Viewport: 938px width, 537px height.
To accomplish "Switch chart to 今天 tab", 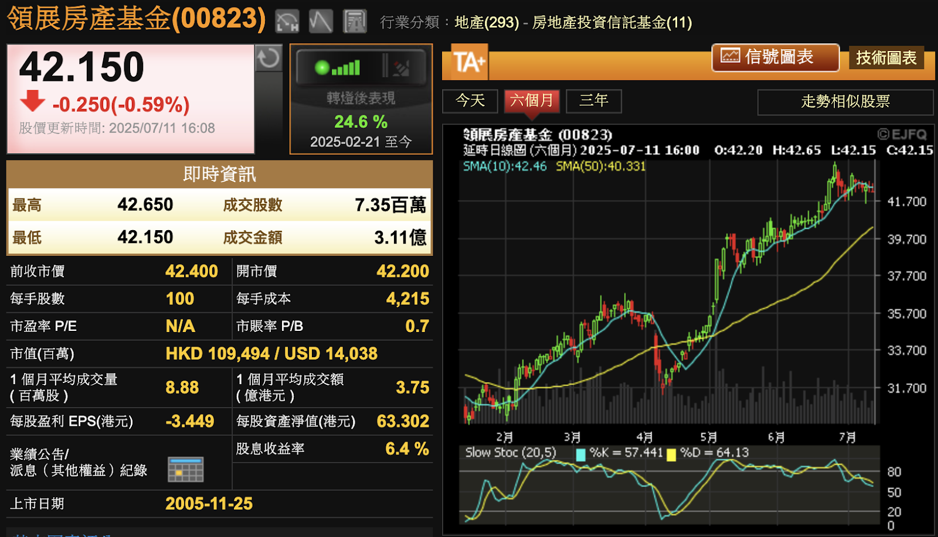I will pos(470,101).
